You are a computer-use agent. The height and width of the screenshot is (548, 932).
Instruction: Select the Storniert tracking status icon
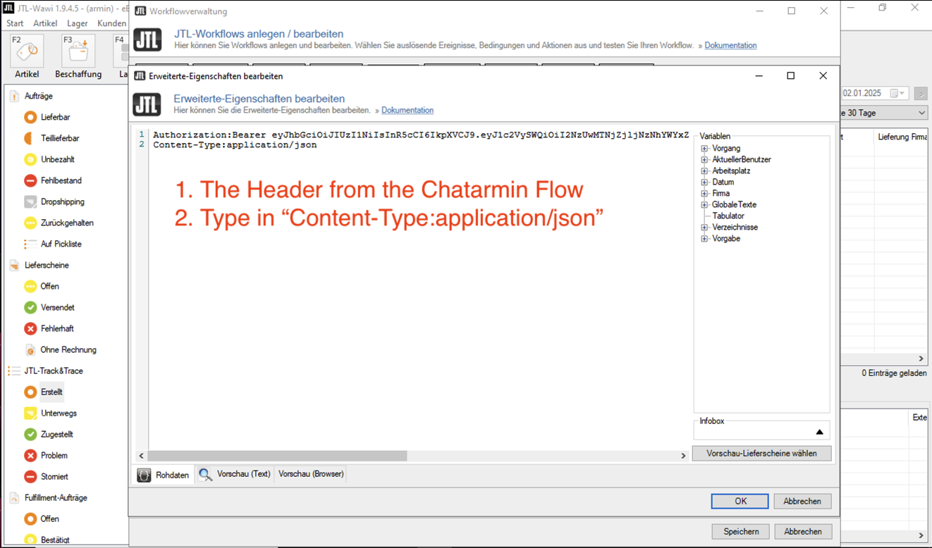point(30,476)
